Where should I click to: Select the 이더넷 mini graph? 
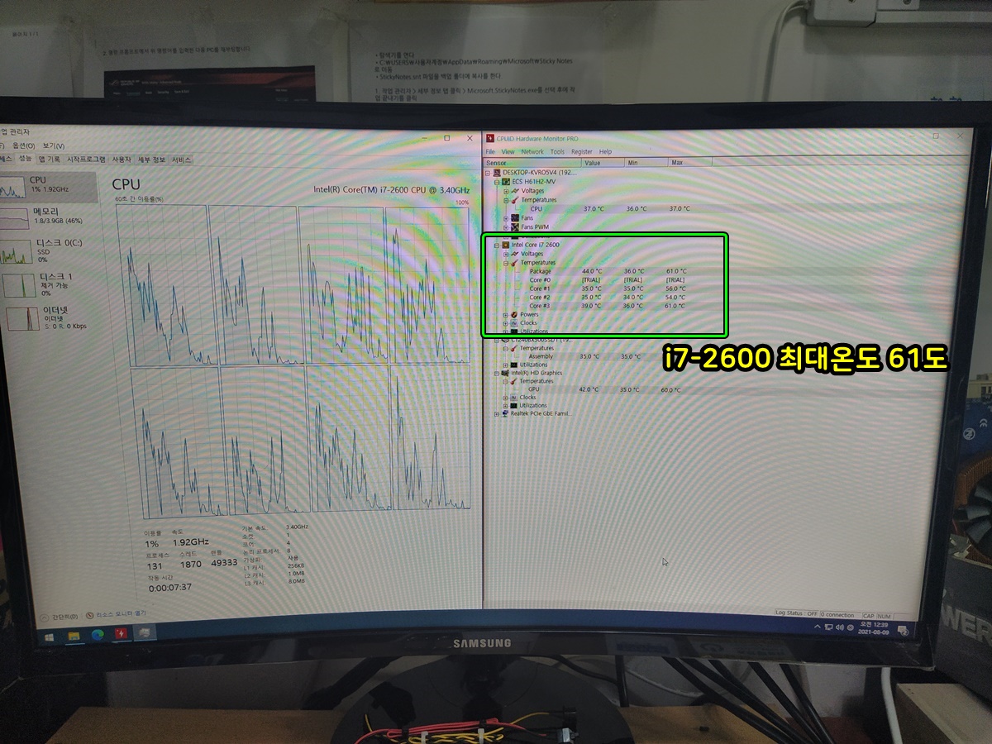pos(21,318)
